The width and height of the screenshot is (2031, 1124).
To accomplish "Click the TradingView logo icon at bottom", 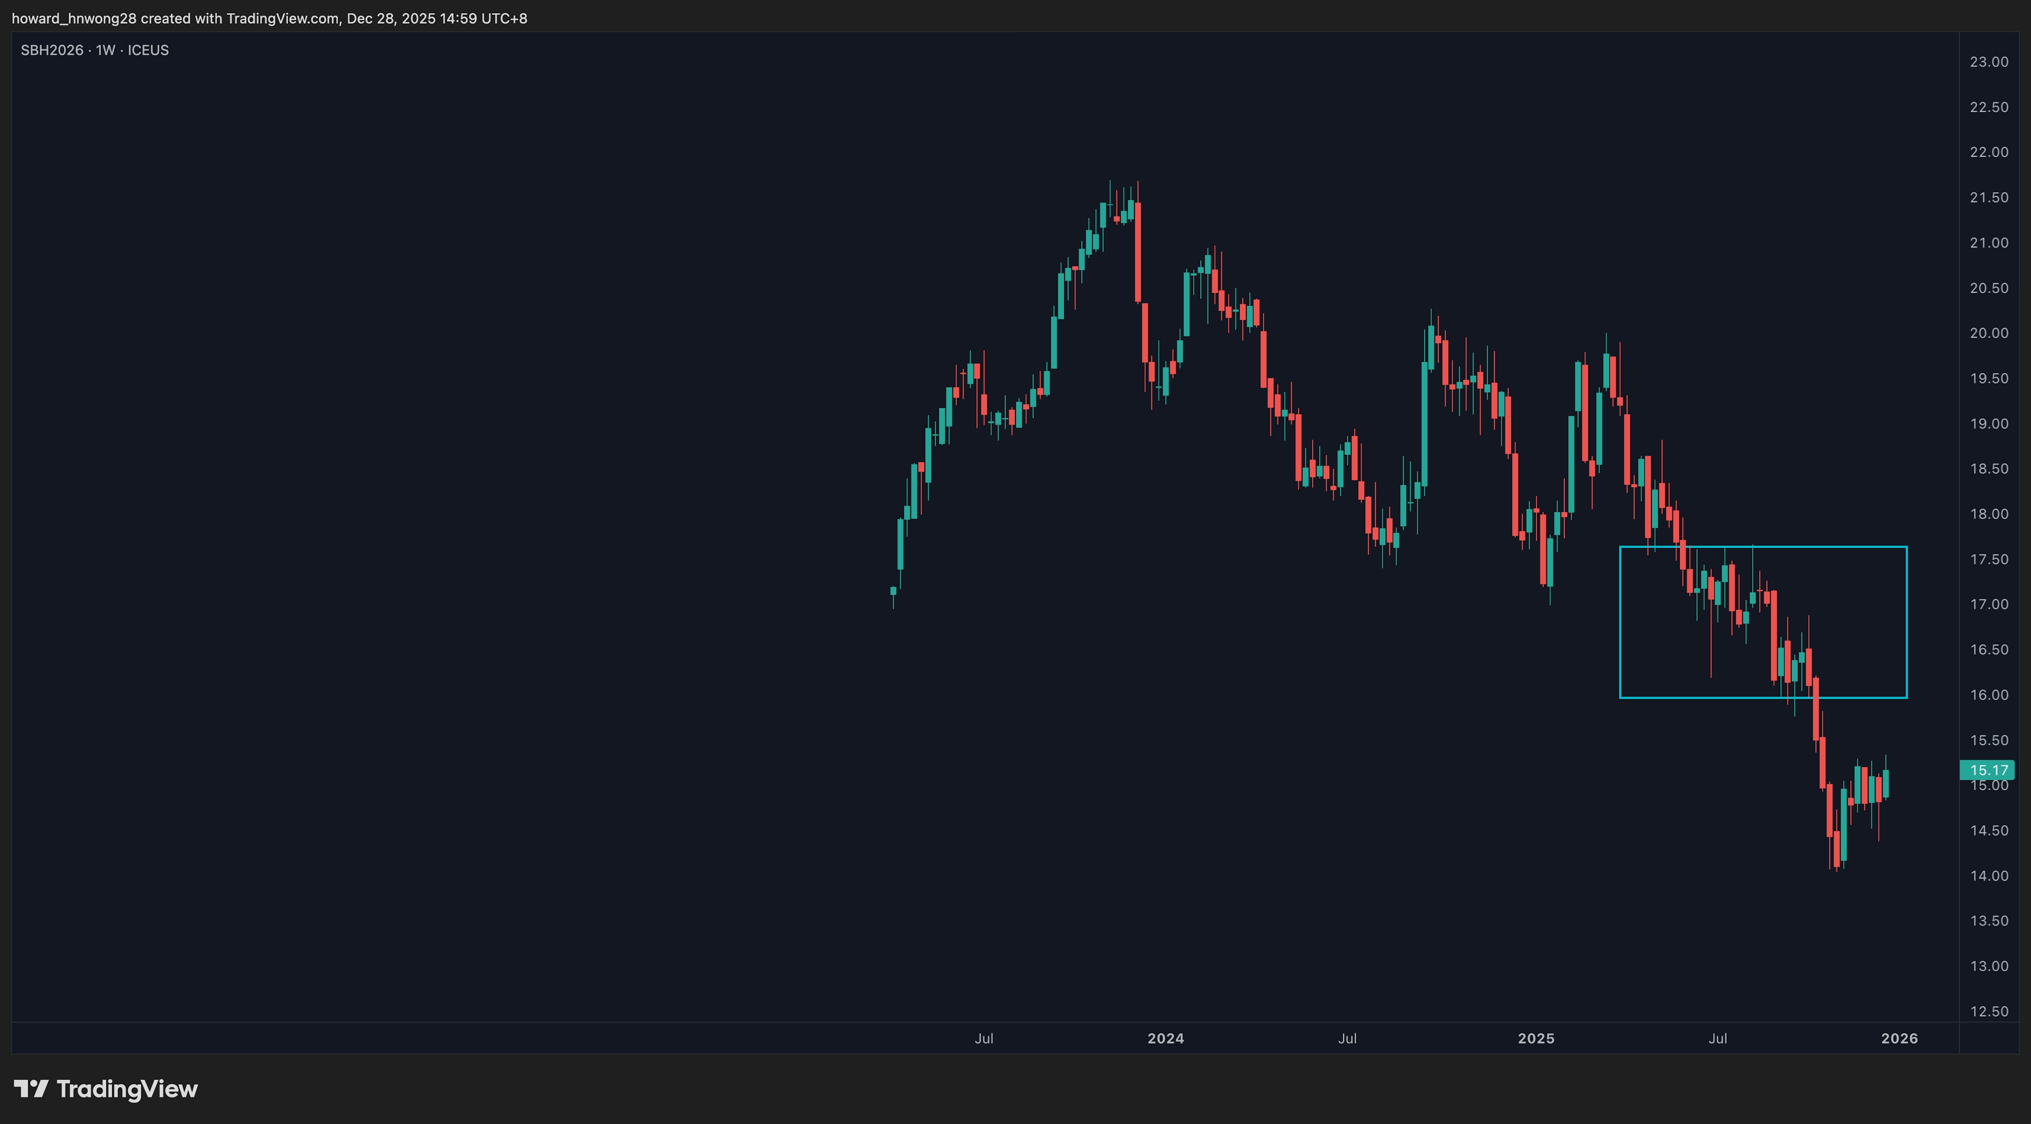I will pos(31,1089).
